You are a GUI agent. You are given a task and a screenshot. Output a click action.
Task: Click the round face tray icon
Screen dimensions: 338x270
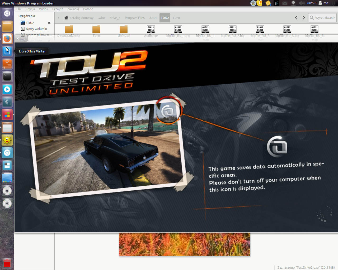253,3
